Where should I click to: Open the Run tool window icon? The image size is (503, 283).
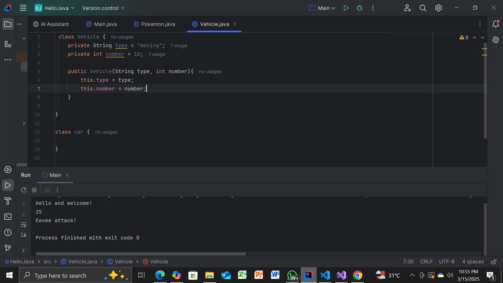pos(8,185)
